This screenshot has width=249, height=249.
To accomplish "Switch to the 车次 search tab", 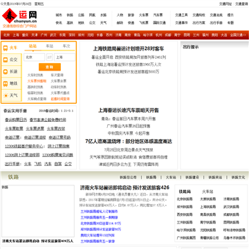I will [x=66, y=46].
